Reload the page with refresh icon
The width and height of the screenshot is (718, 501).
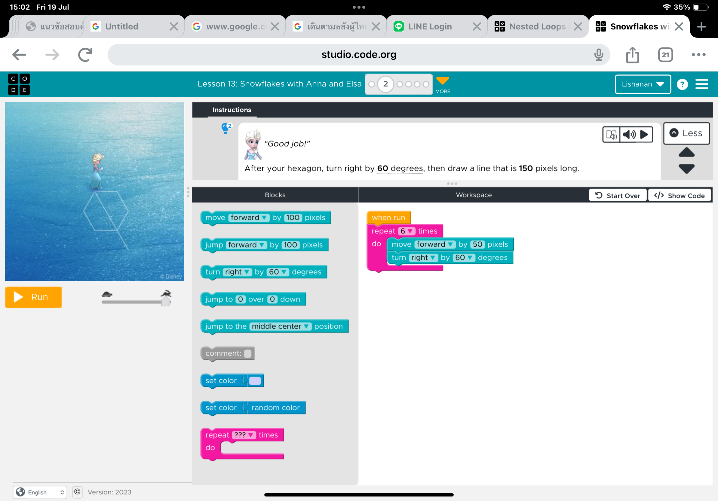pyautogui.click(x=85, y=55)
